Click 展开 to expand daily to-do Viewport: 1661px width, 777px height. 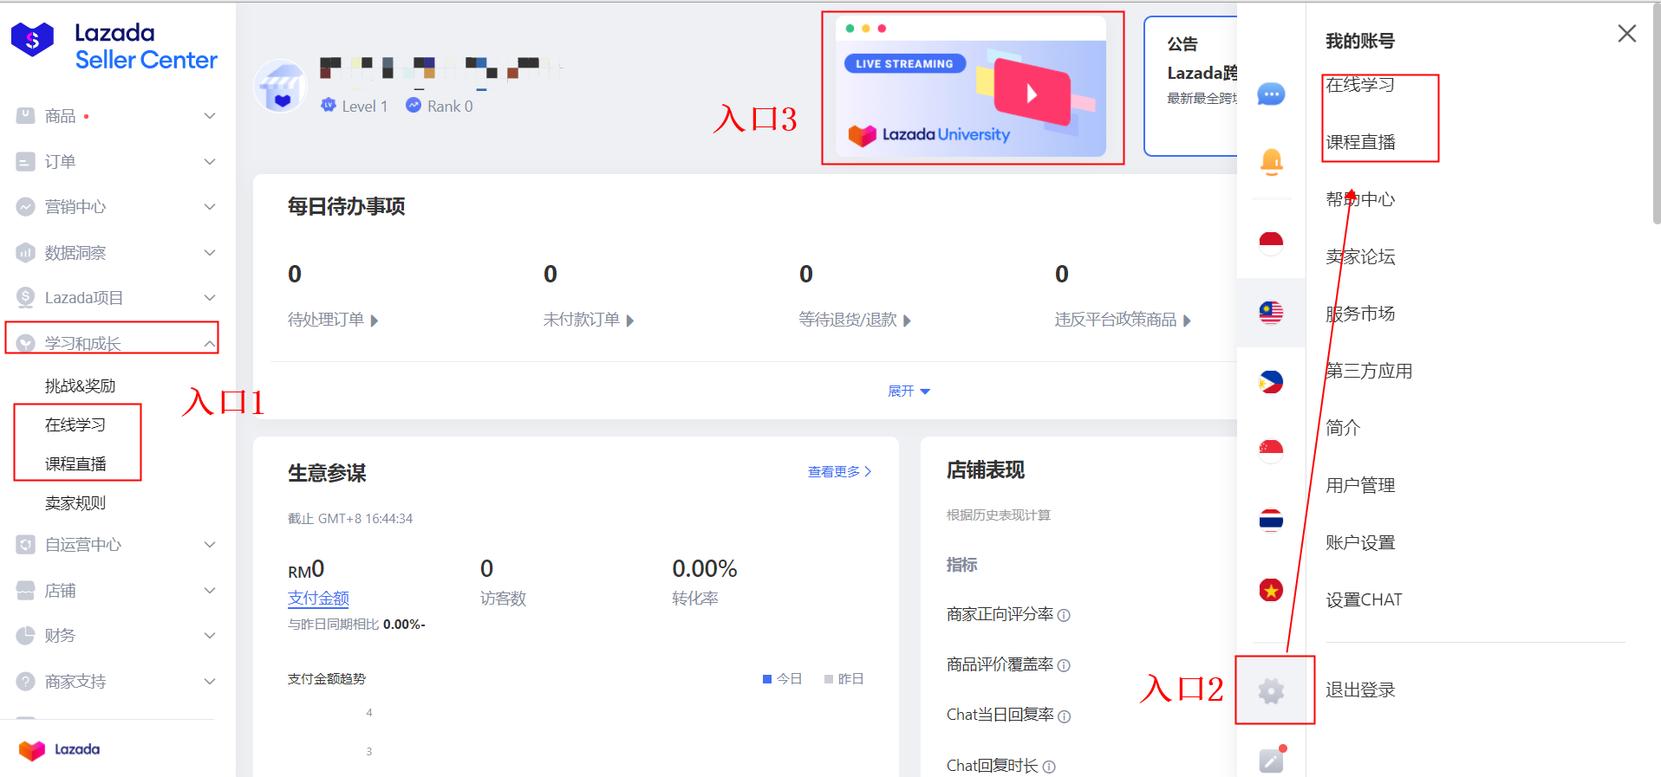(x=909, y=391)
